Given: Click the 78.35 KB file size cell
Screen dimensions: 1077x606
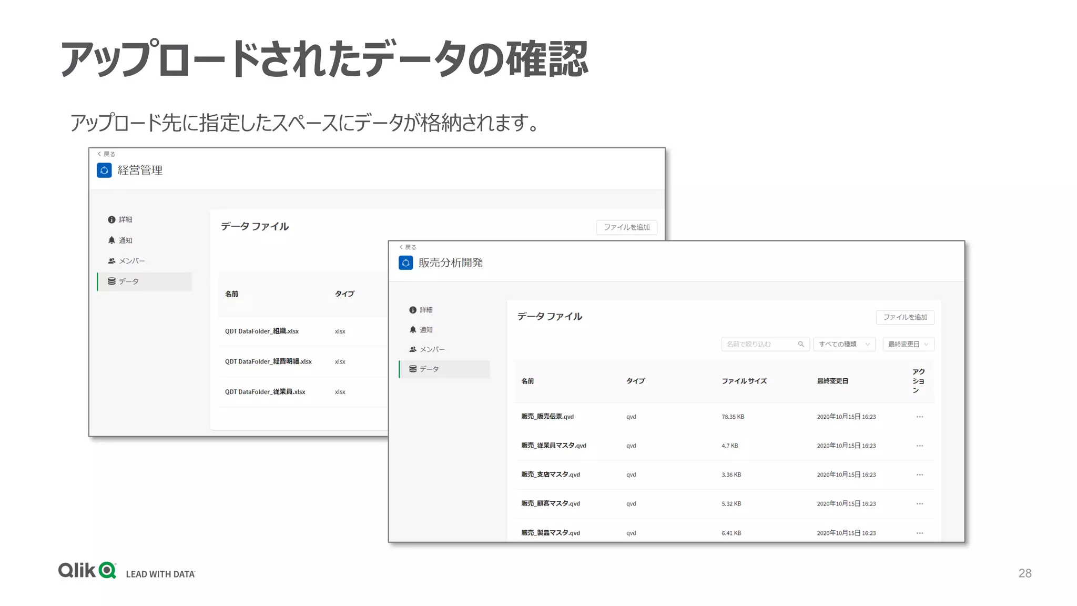Looking at the screenshot, I should (x=733, y=417).
